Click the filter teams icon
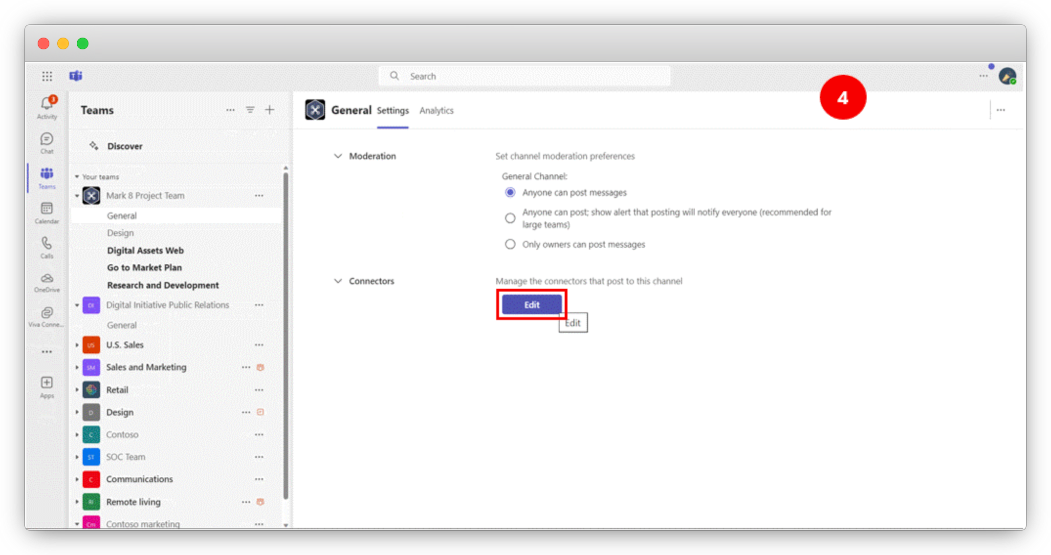The image size is (1051, 555). click(x=250, y=110)
